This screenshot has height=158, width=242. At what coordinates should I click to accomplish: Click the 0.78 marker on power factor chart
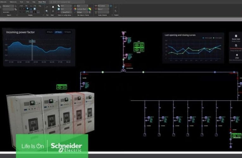click(x=32, y=41)
